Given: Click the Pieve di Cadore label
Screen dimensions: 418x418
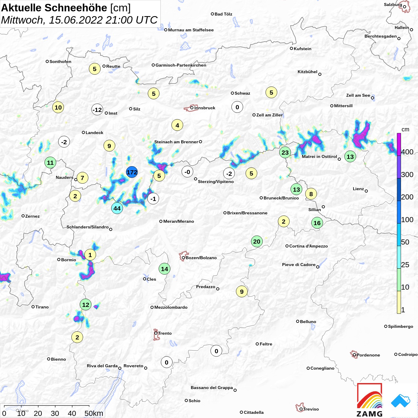Looking at the screenshot, I should tap(299, 265).
